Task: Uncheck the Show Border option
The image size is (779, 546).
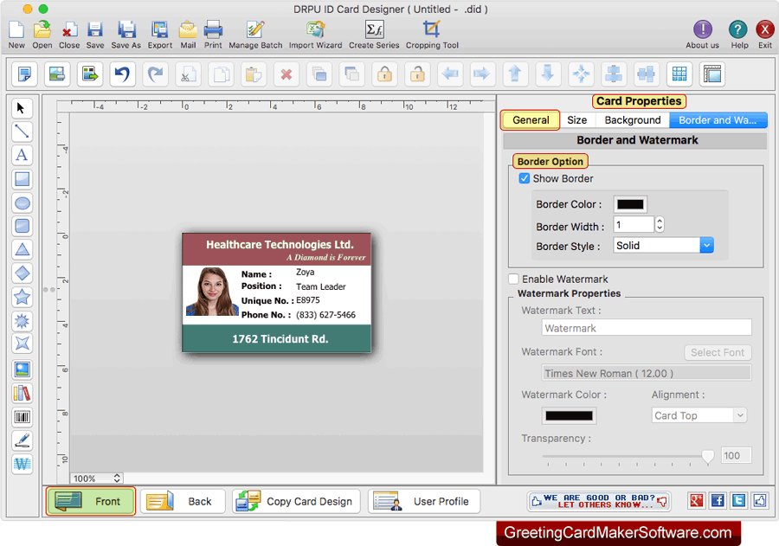Action: (x=525, y=178)
